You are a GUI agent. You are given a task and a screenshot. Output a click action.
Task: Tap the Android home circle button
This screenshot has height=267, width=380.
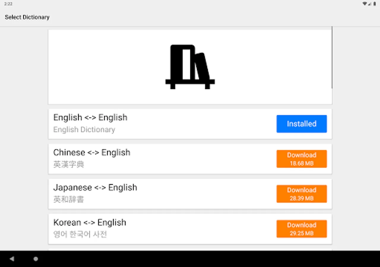[x=36, y=259]
